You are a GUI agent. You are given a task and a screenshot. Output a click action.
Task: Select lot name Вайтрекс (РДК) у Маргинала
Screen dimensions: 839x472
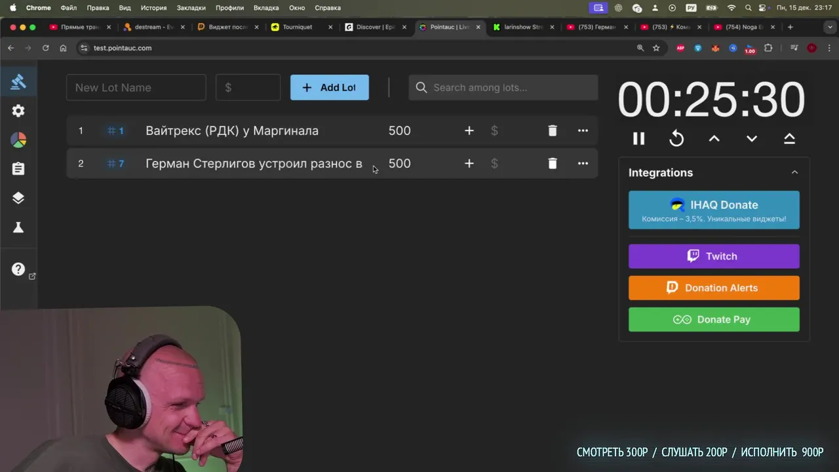coord(232,130)
